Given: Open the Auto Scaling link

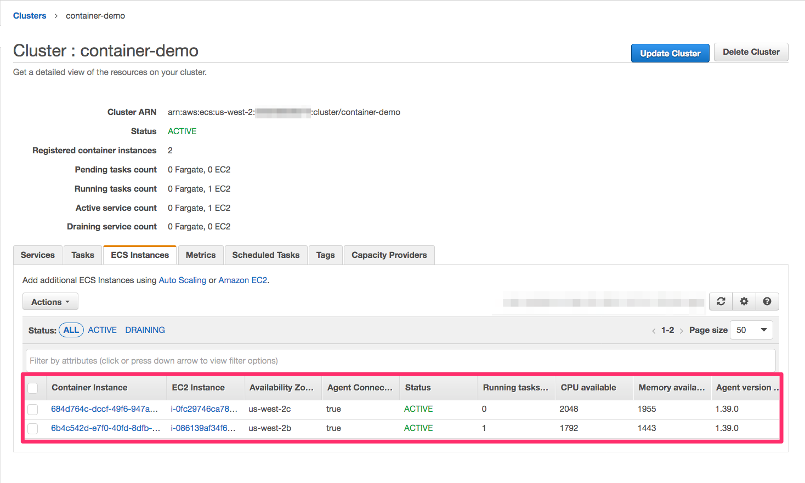Looking at the screenshot, I should pyautogui.click(x=183, y=280).
